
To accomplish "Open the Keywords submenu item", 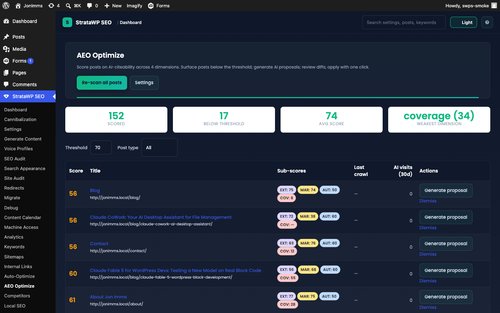I will (14, 247).
